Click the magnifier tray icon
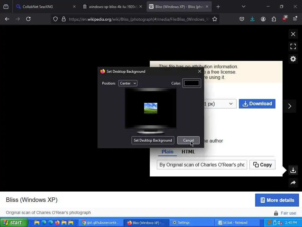302x227 pixels. (269, 223)
